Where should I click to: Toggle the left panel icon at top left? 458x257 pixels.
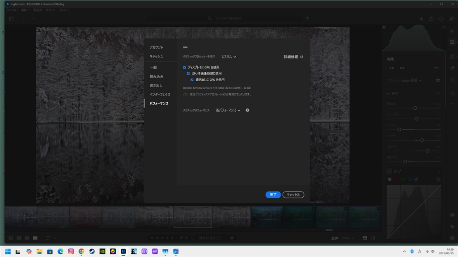tap(12, 19)
